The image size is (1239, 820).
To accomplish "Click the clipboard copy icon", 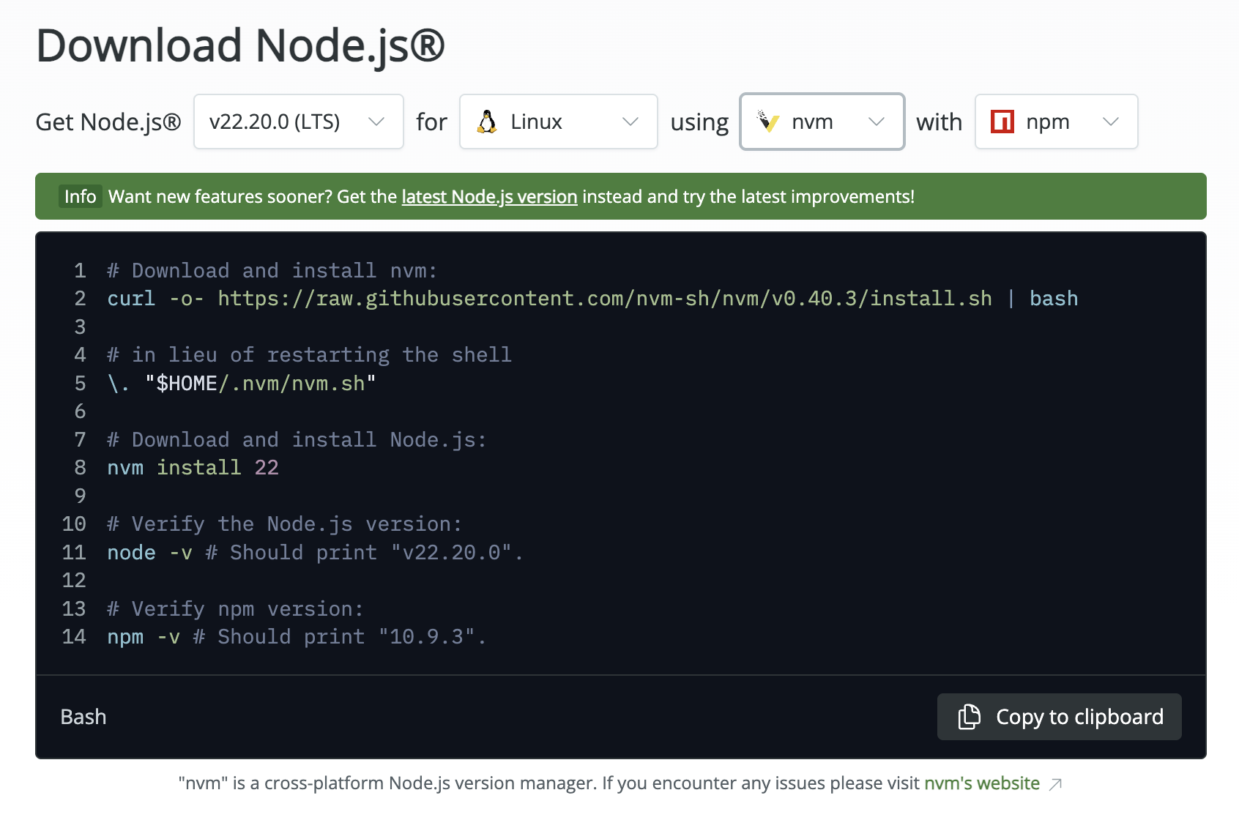I will tap(969, 717).
